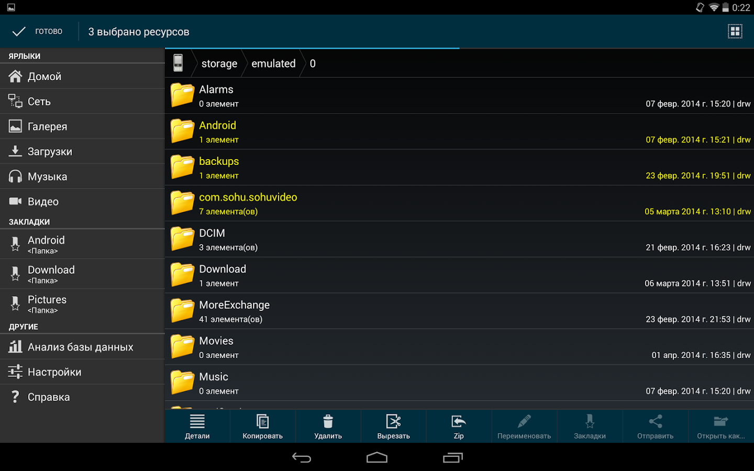
Task: Click the date '01 апр. 2014 г. 16:35'
Action: pos(691,355)
